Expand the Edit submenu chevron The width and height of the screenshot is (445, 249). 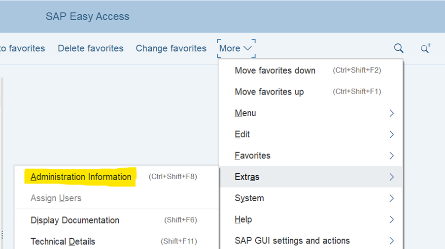[391, 134]
